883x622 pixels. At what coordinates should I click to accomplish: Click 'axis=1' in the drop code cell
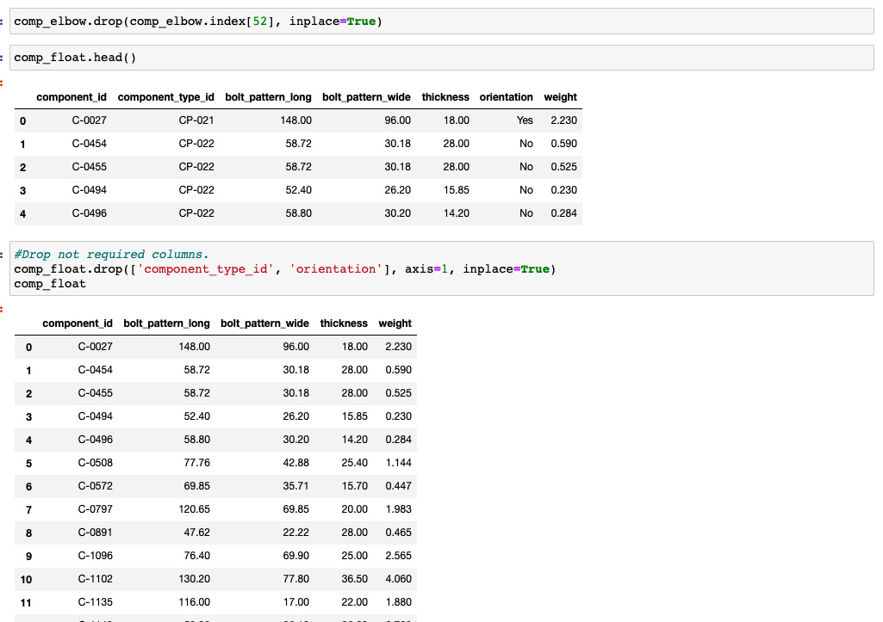426,268
